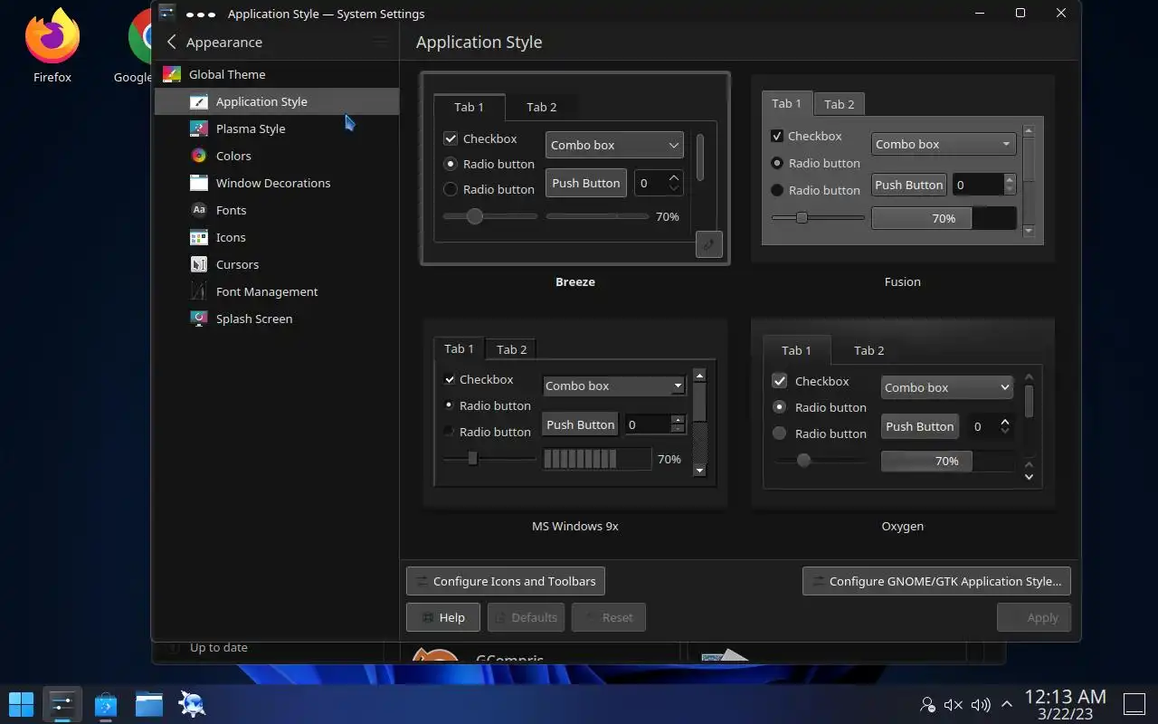Open the start menu on the taskbar
This screenshot has width=1158, height=724.
(21, 703)
